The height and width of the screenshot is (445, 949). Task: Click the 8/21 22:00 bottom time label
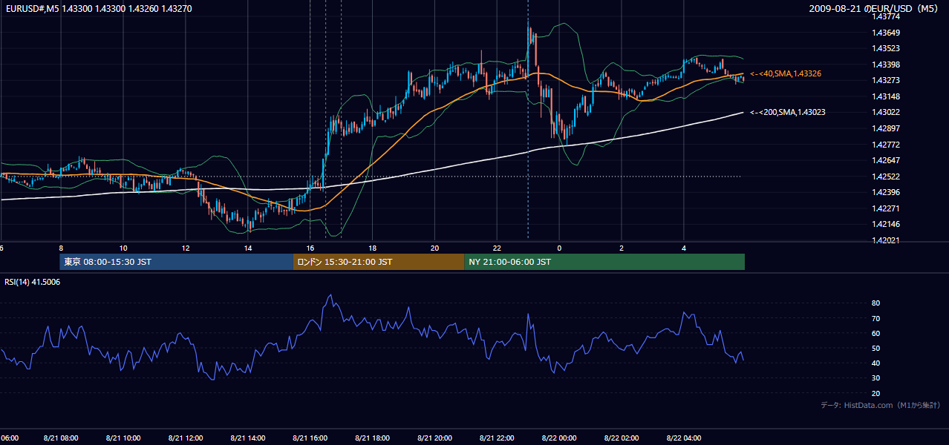[x=497, y=438]
